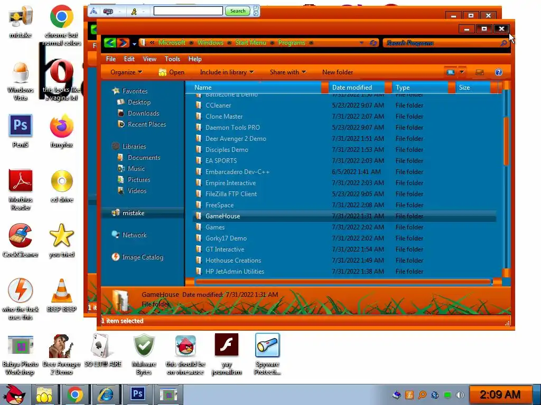Click the vertical scrollbar thumb in file list
Viewport: 541px width, 405px height.
(506, 141)
